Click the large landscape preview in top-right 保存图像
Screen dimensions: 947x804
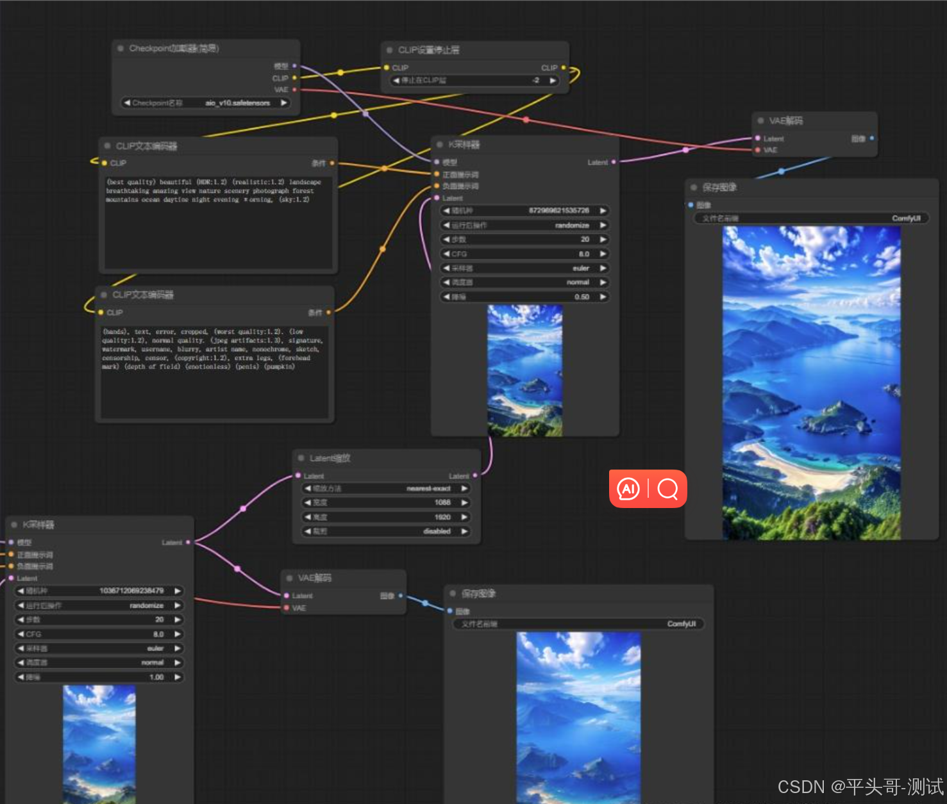[811, 382]
